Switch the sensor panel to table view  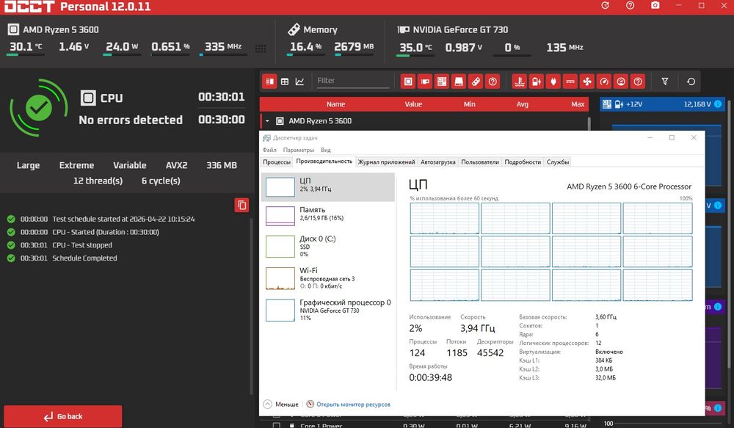pyautogui.click(x=285, y=81)
